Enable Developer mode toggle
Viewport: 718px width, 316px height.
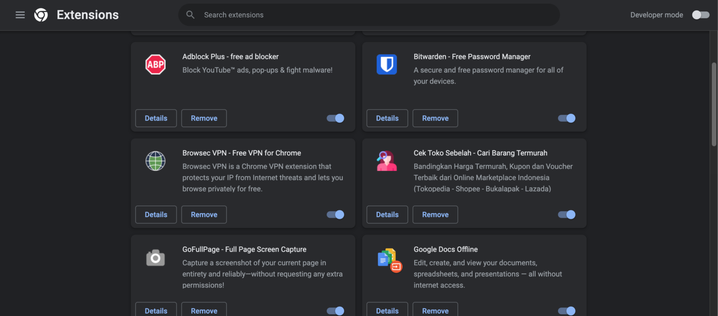(x=700, y=15)
